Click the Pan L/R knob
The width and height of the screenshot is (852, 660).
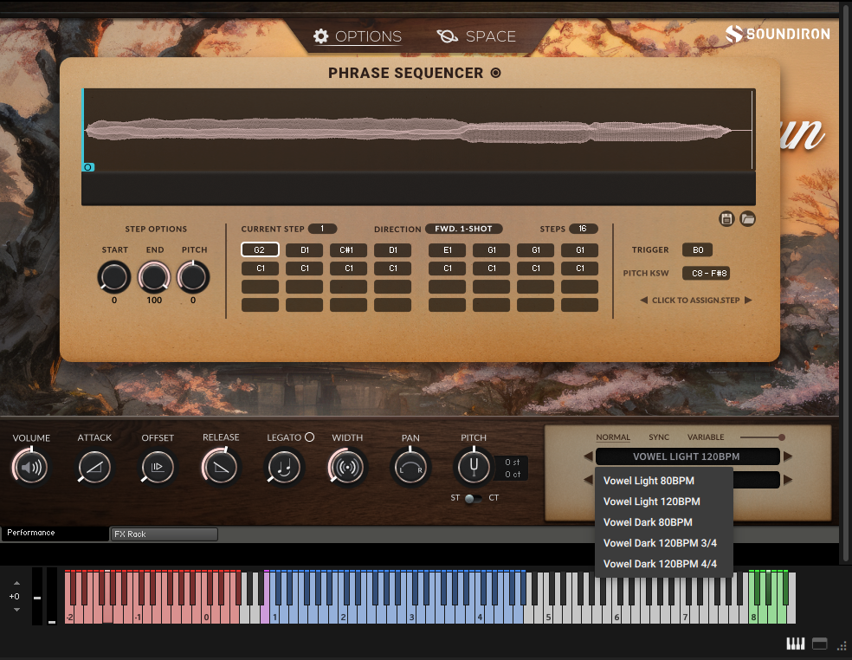pyautogui.click(x=410, y=469)
